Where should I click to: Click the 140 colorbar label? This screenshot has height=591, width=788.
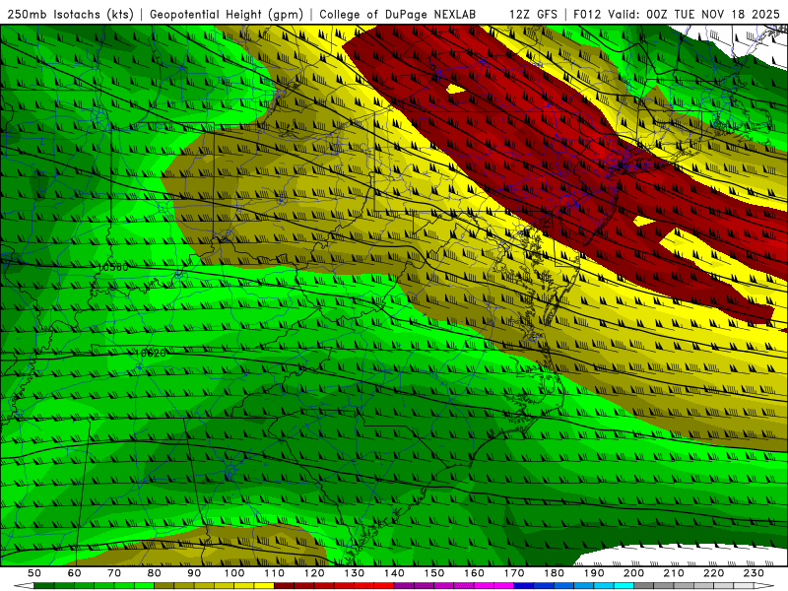[394, 573]
